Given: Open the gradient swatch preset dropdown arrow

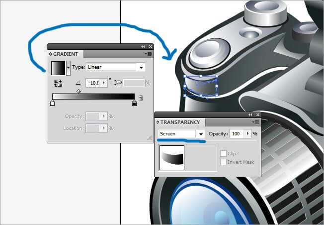Looking at the screenshot, I should pyautogui.click(x=68, y=68).
